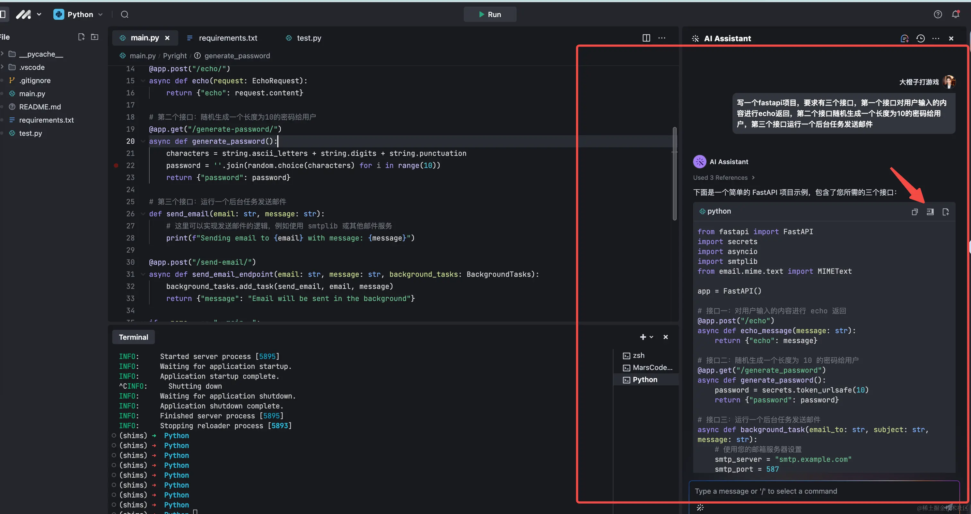971x514 pixels.
Task: Click @app.post("/send-email/") on line 30
Action: click(x=202, y=262)
